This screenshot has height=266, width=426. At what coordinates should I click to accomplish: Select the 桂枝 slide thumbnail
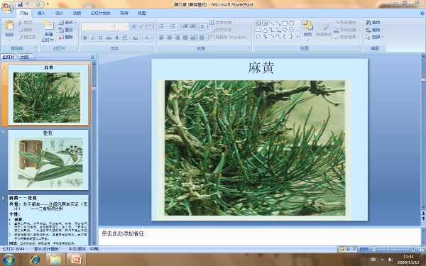click(x=48, y=160)
